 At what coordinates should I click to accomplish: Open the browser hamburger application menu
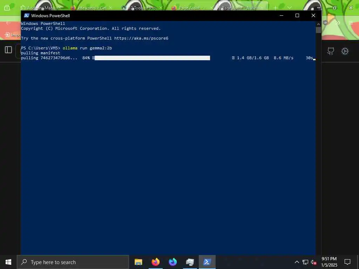[351, 23]
